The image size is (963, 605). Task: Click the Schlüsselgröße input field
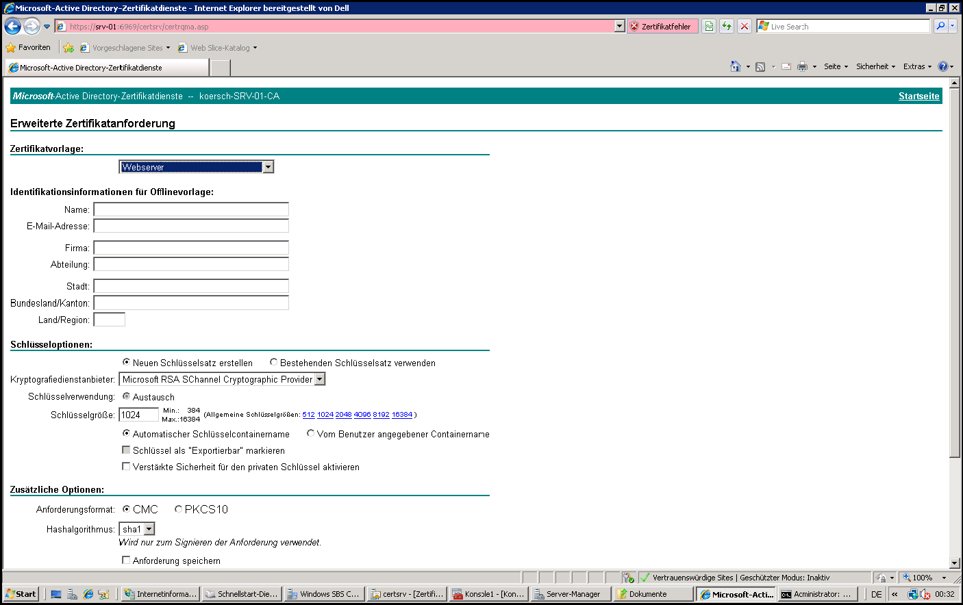139,415
